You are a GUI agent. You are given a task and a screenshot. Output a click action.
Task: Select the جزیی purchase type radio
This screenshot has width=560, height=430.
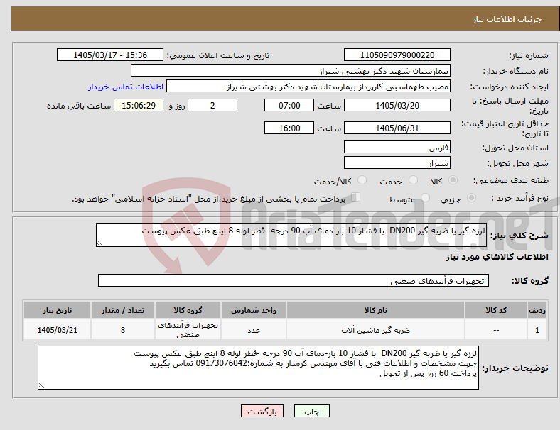pyautogui.click(x=471, y=198)
